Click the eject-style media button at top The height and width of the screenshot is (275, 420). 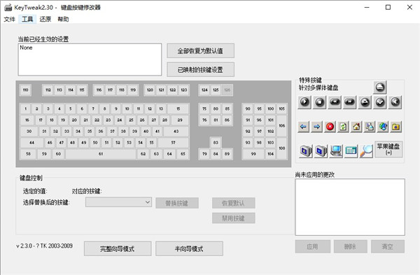(x=380, y=87)
